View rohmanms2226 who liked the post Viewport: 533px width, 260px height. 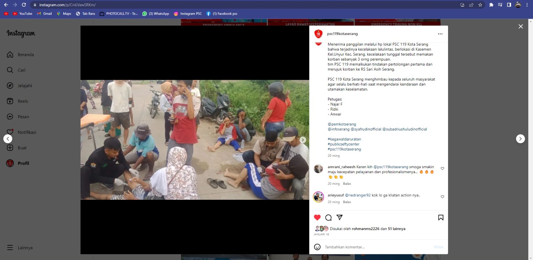[x=365, y=229]
